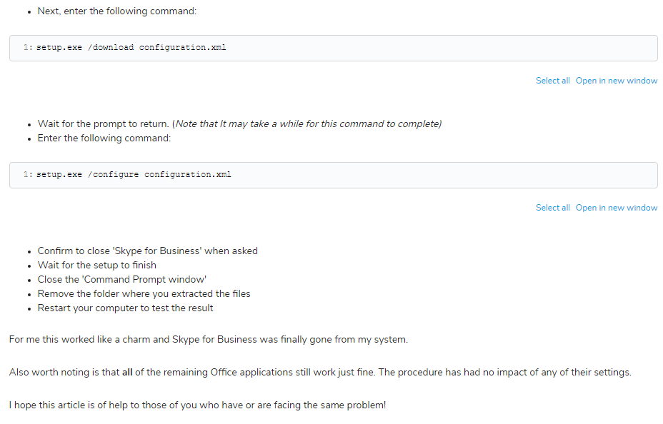Screen dimensions: 663x424
Task: Click the bold word 'all' in the paragraph
Action: click(127, 373)
